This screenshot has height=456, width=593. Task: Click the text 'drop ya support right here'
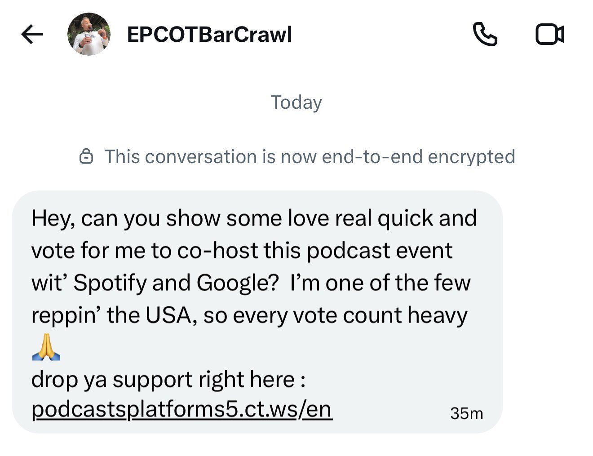[x=163, y=380]
